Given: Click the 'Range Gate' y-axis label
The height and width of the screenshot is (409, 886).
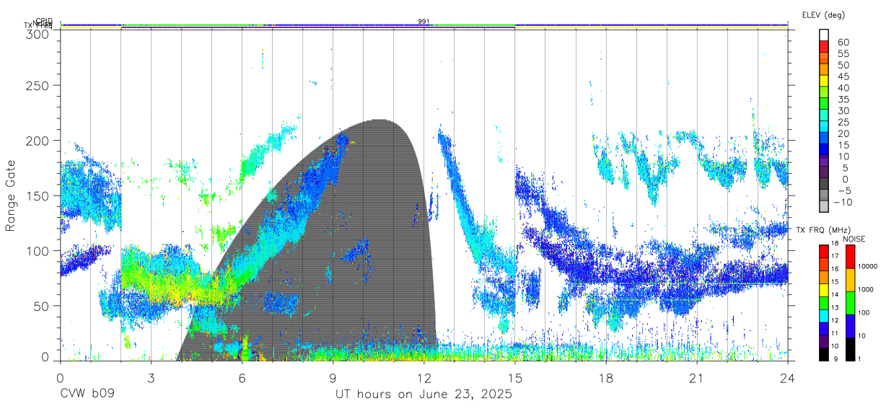Looking at the screenshot, I should tap(11, 195).
